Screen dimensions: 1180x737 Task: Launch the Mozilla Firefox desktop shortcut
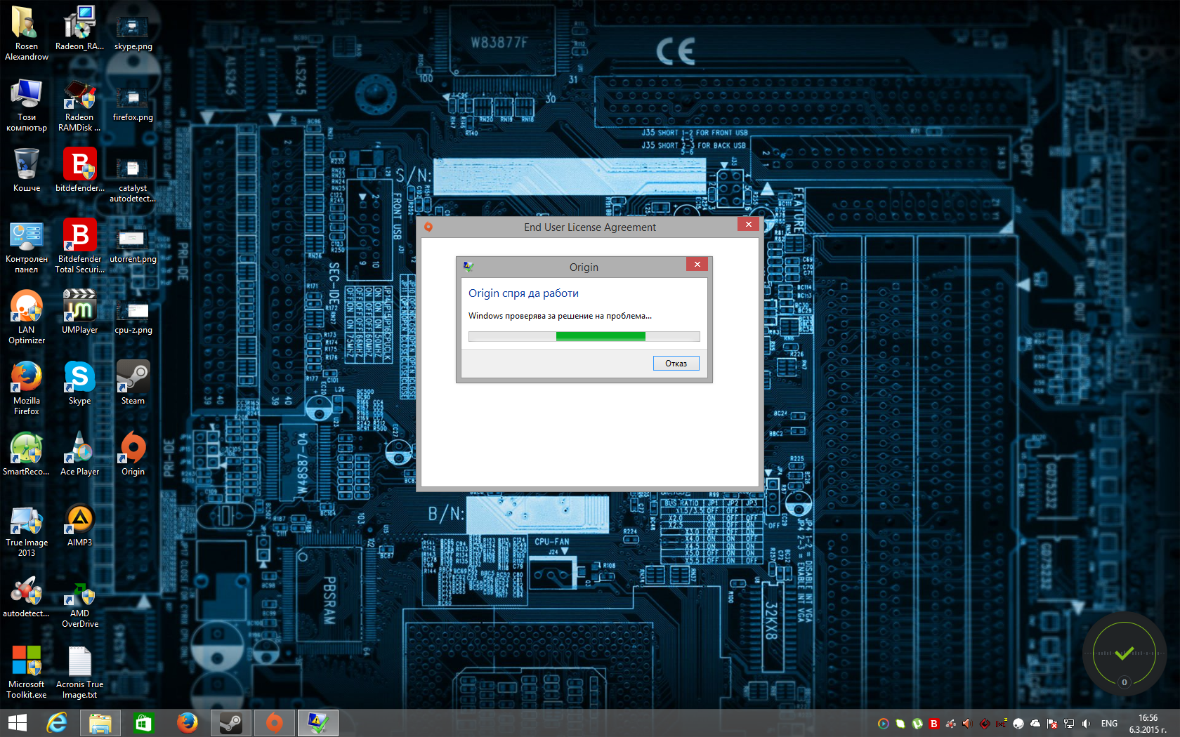click(27, 387)
